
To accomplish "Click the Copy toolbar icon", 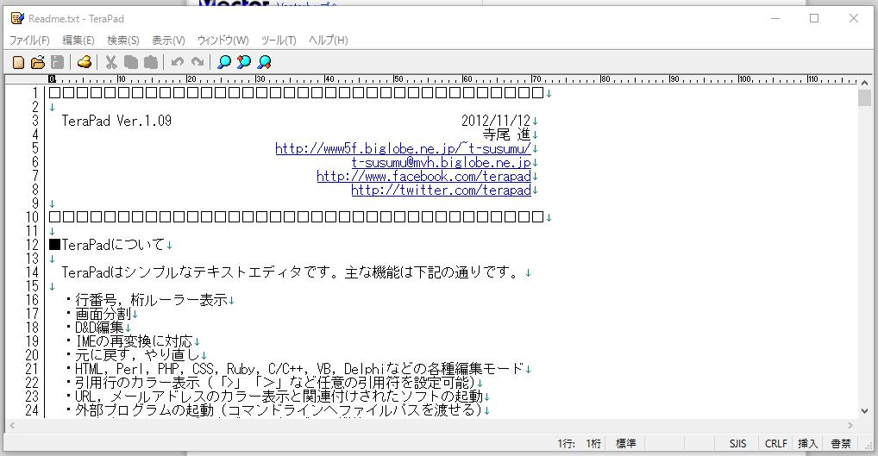I will (131, 62).
